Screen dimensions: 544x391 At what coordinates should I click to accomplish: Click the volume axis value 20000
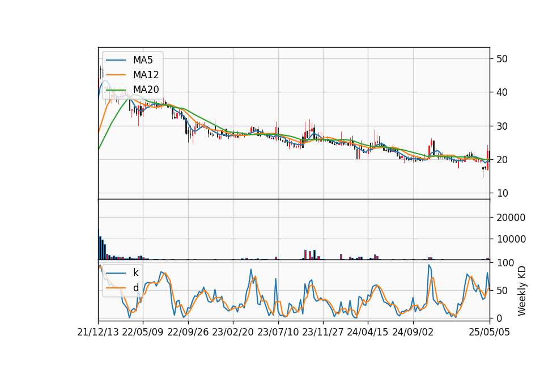coord(511,218)
